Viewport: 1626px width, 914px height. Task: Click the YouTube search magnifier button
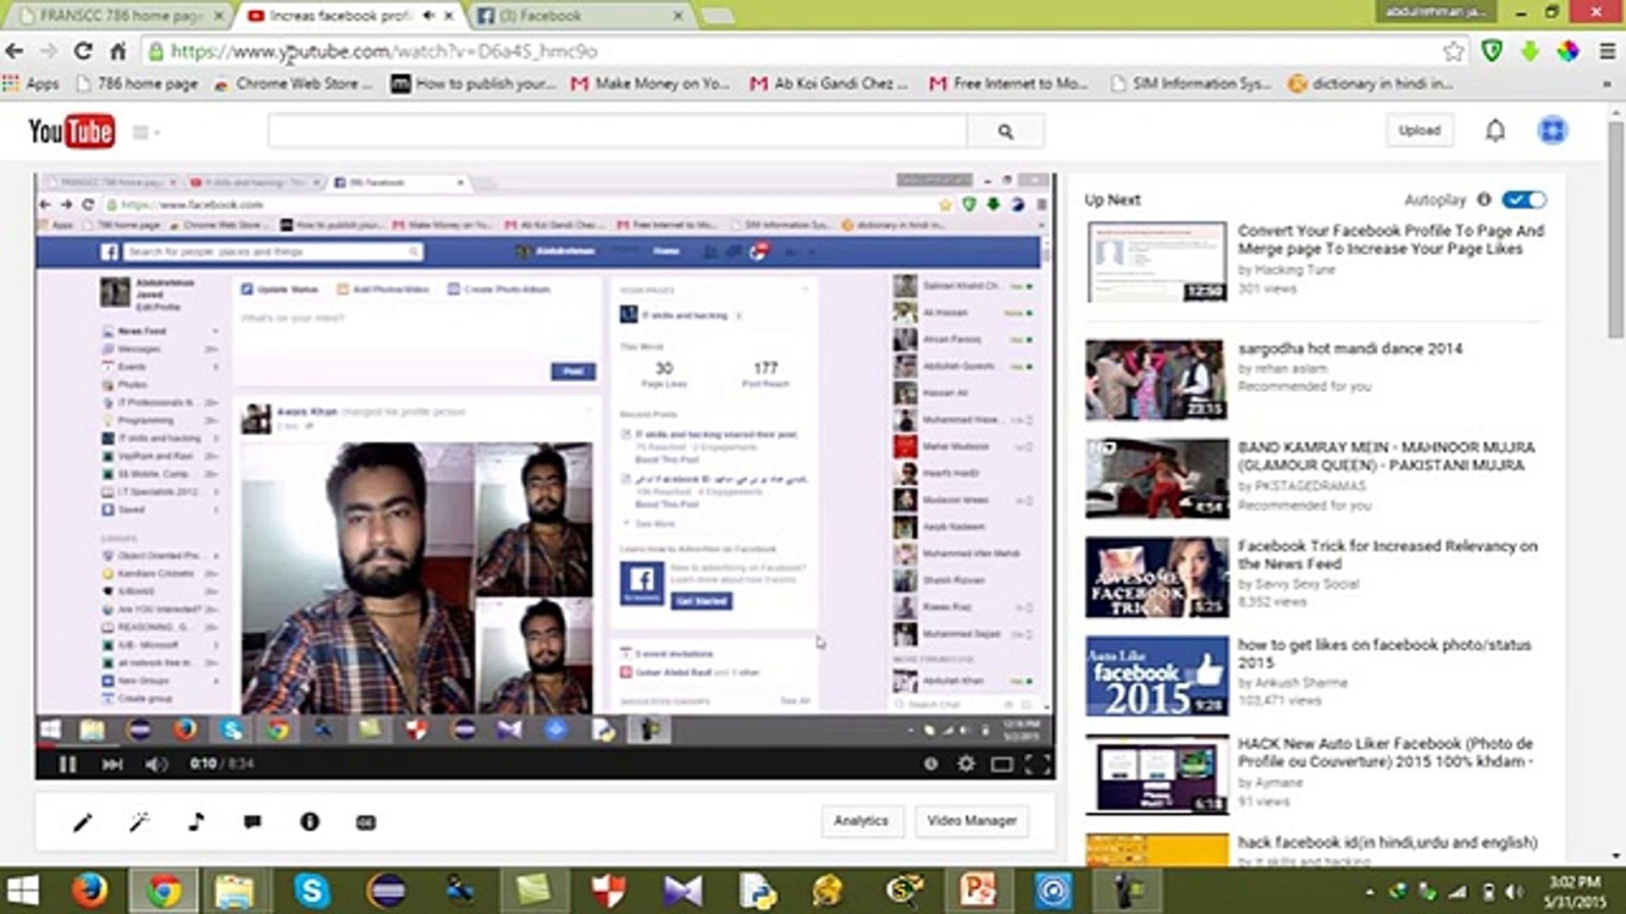click(1005, 131)
